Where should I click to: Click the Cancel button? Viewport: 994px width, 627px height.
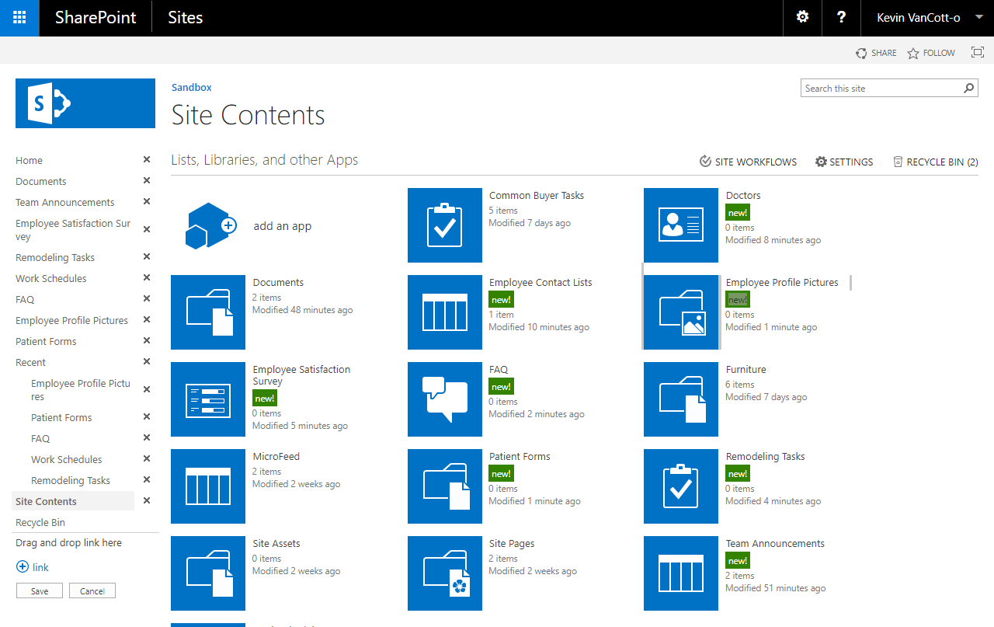(x=92, y=590)
